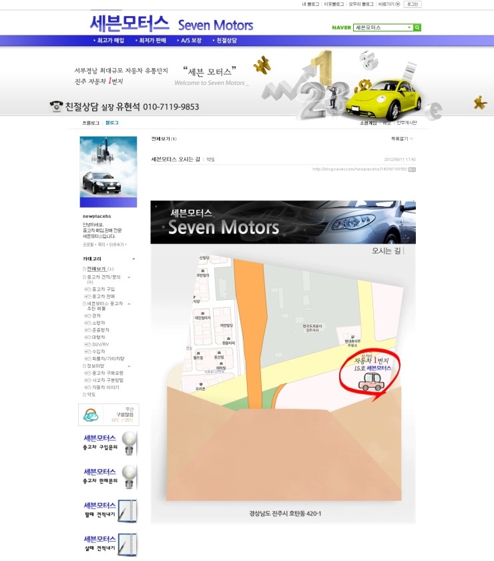Select the 정보마당 category
Image resolution: width=494 pixels, height=561 pixels.
click(95, 366)
